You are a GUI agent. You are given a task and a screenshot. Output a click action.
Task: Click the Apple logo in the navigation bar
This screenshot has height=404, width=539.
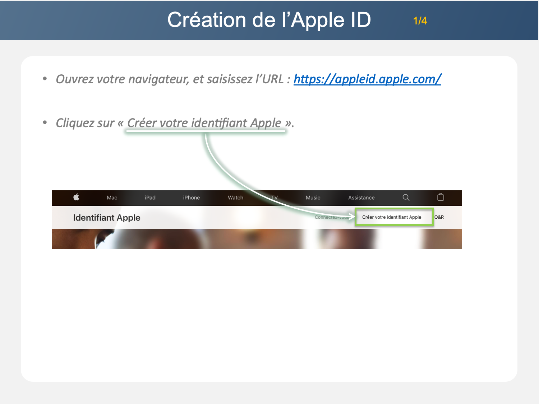pyautogui.click(x=76, y=197)
